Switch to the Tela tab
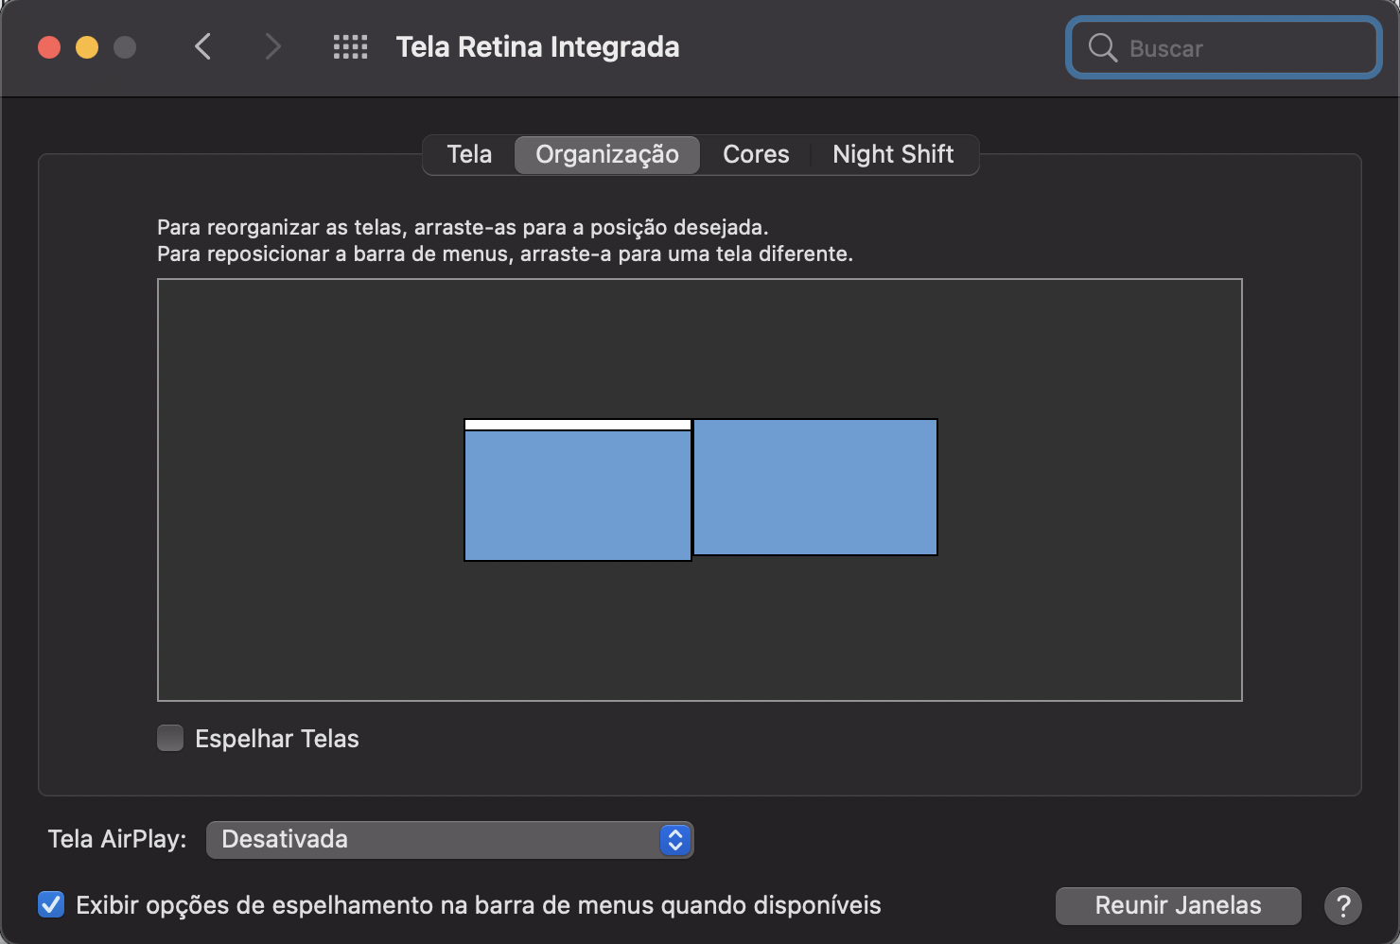 pyautogui.click(x=469, y=154)
